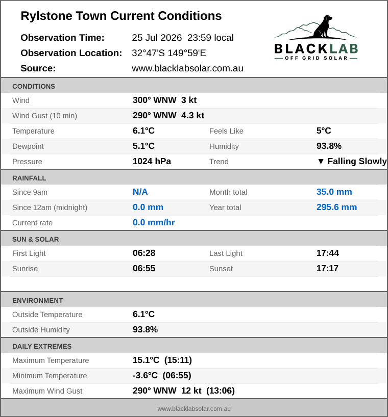Click the Observation Location: label
This screenshot has width=388, height=417.
coord(71,53)
